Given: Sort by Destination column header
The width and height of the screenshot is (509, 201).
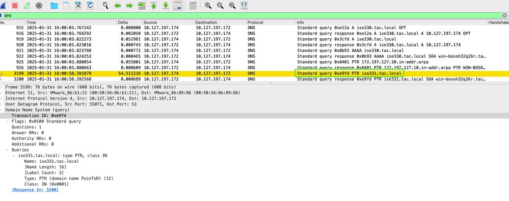Looking at the screenshot, I should (220, 22).
